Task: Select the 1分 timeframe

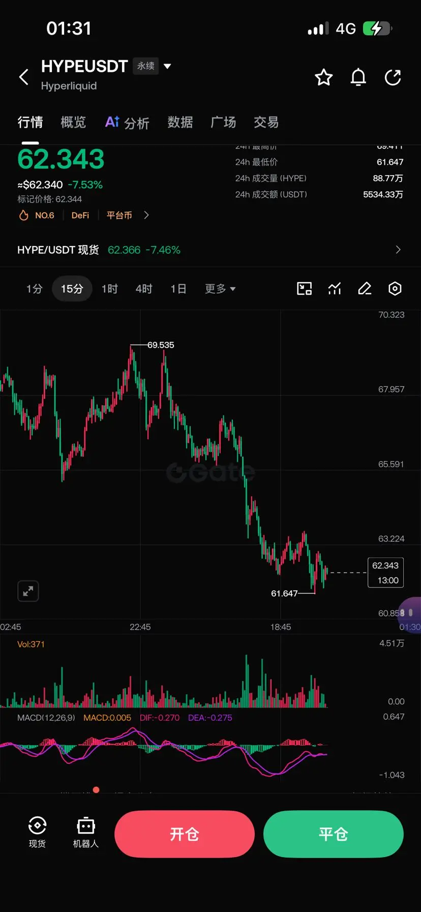Action: coord(34,289)
